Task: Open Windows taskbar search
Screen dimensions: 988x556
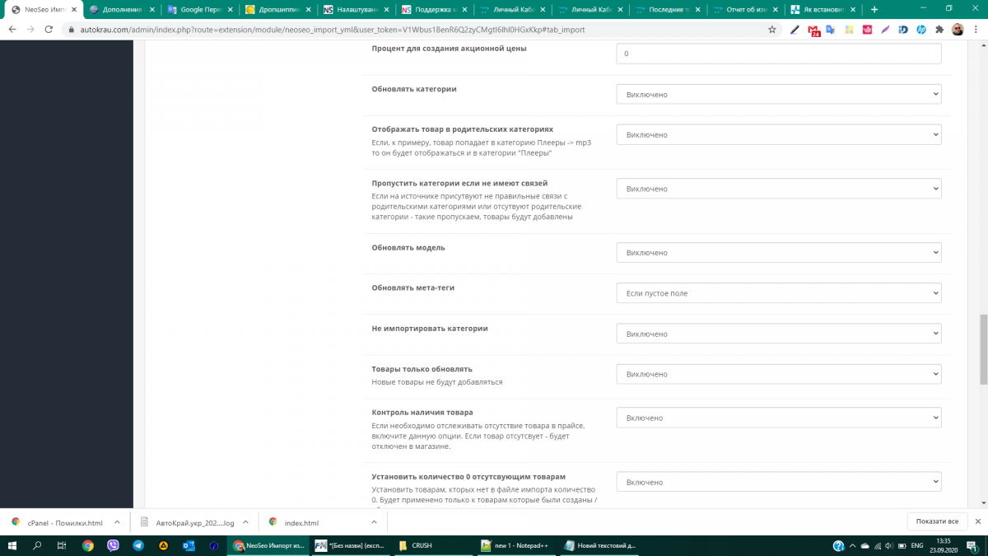Action: click(x=37, y=545)
